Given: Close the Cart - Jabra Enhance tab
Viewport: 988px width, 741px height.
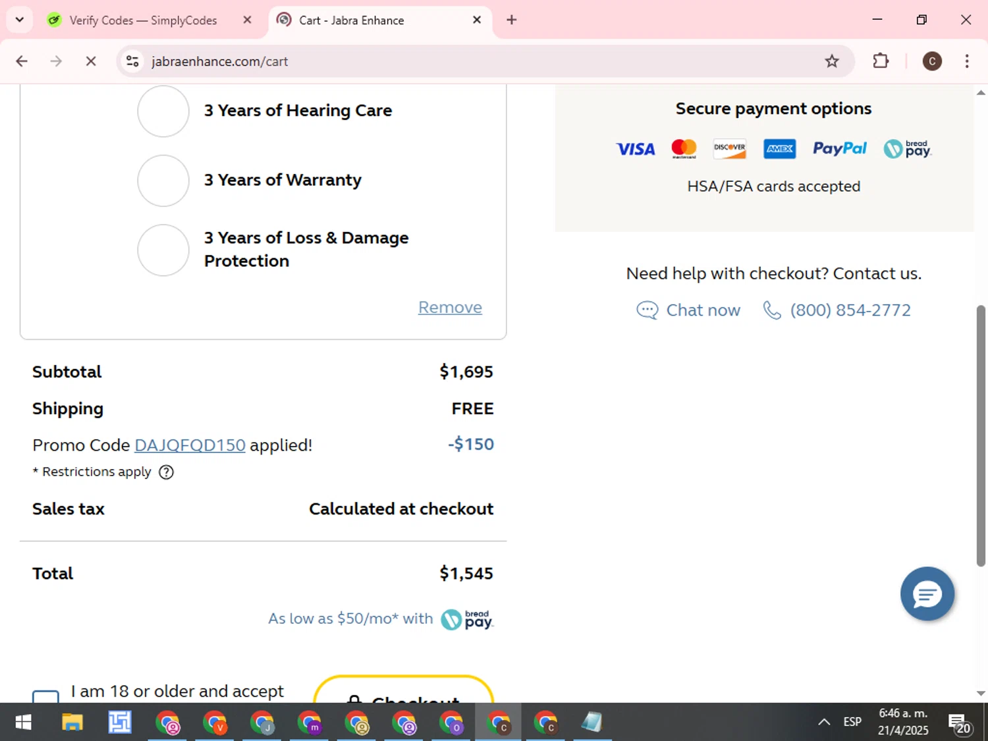Looking at the screenshot, I should [x=477, y=20].
